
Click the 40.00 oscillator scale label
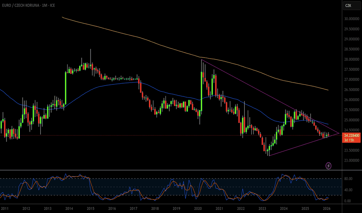click(348, 190)
